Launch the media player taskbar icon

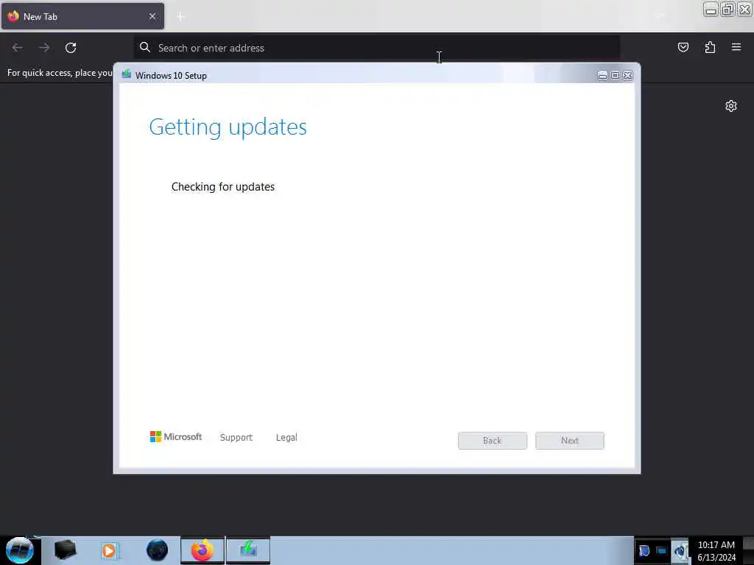(x=110, y=550)
